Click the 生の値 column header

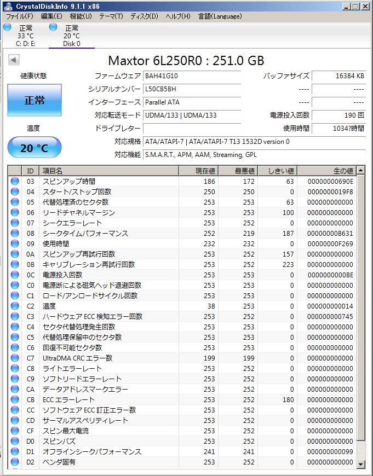[x=327, y=171]
